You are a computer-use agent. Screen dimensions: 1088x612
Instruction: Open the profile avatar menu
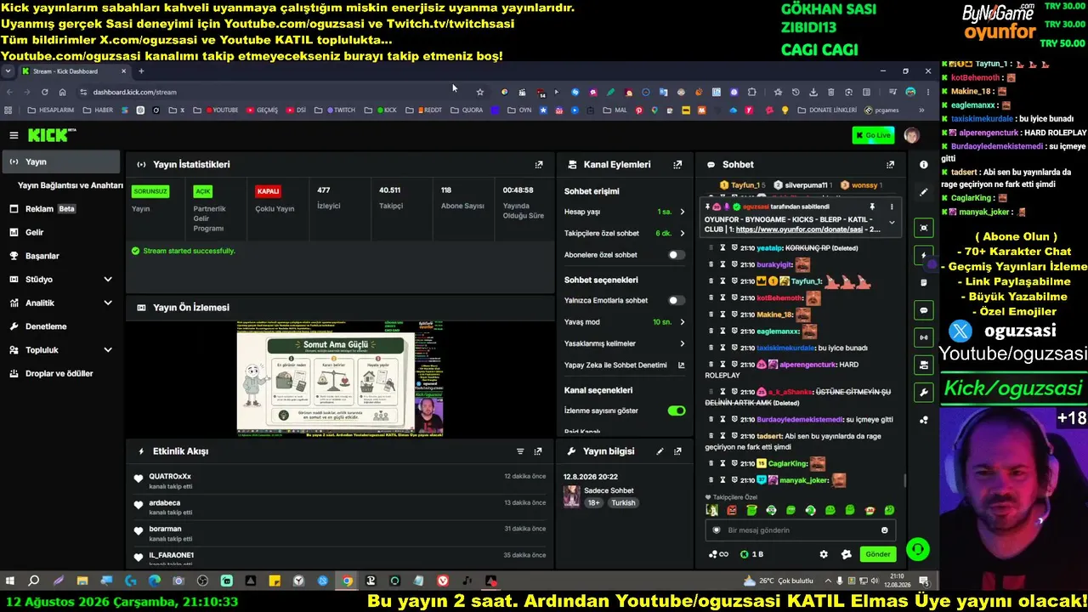(911, 135)
